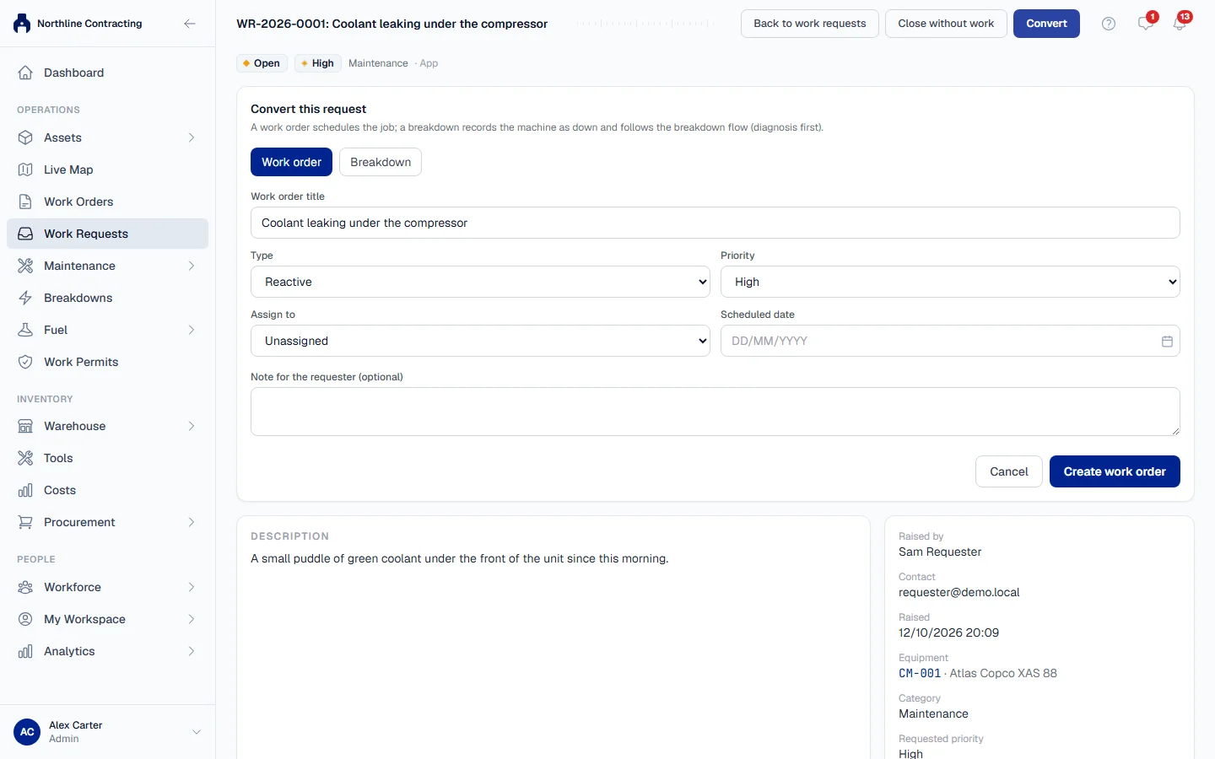This screenshot has height=759, width=1215.
Task: Click the AC user avatar
Action: click(27, 732)
